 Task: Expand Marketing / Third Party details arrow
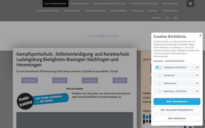(197, 91)
